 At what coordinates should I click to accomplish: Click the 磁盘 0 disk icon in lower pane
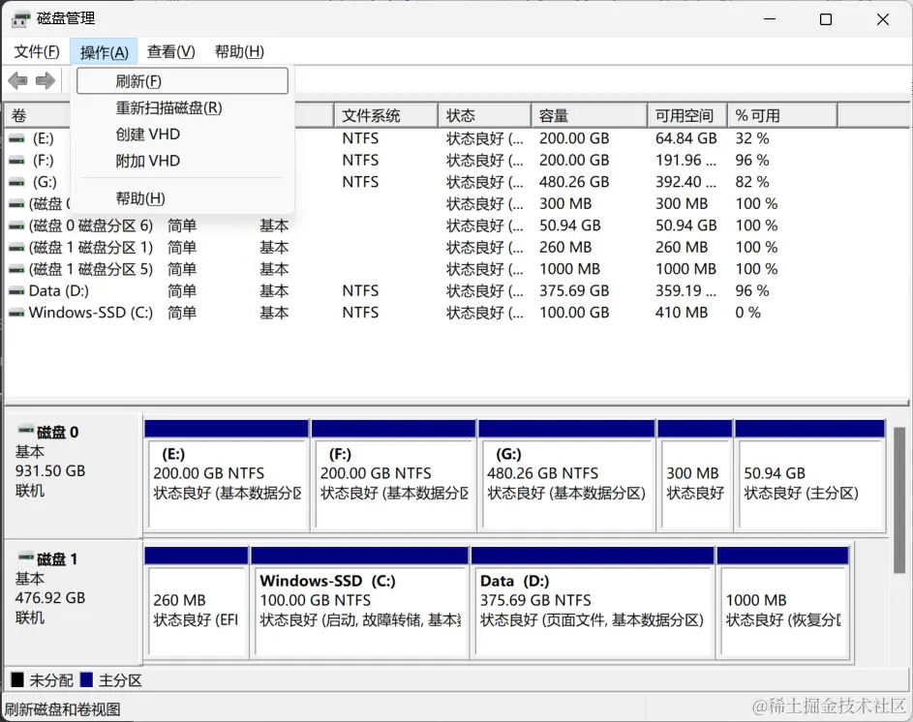tap(25, 431)
